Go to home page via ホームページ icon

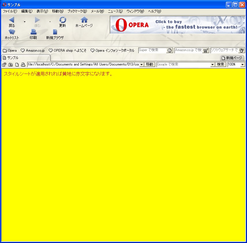84,20
